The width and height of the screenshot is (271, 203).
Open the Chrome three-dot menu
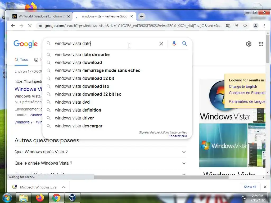pos(264,26)
